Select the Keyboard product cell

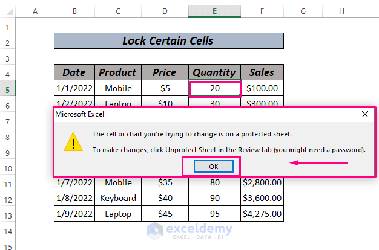(x=117, y=198)
